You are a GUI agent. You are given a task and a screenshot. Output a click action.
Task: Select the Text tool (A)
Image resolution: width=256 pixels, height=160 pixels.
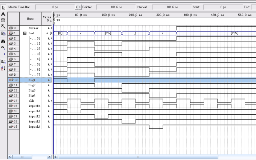click(3, 14)
